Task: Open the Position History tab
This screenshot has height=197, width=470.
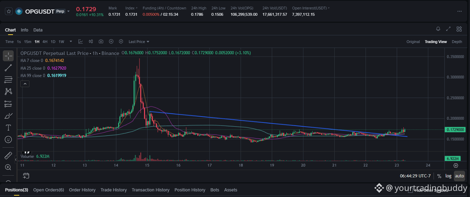Action: coord(190,190)
